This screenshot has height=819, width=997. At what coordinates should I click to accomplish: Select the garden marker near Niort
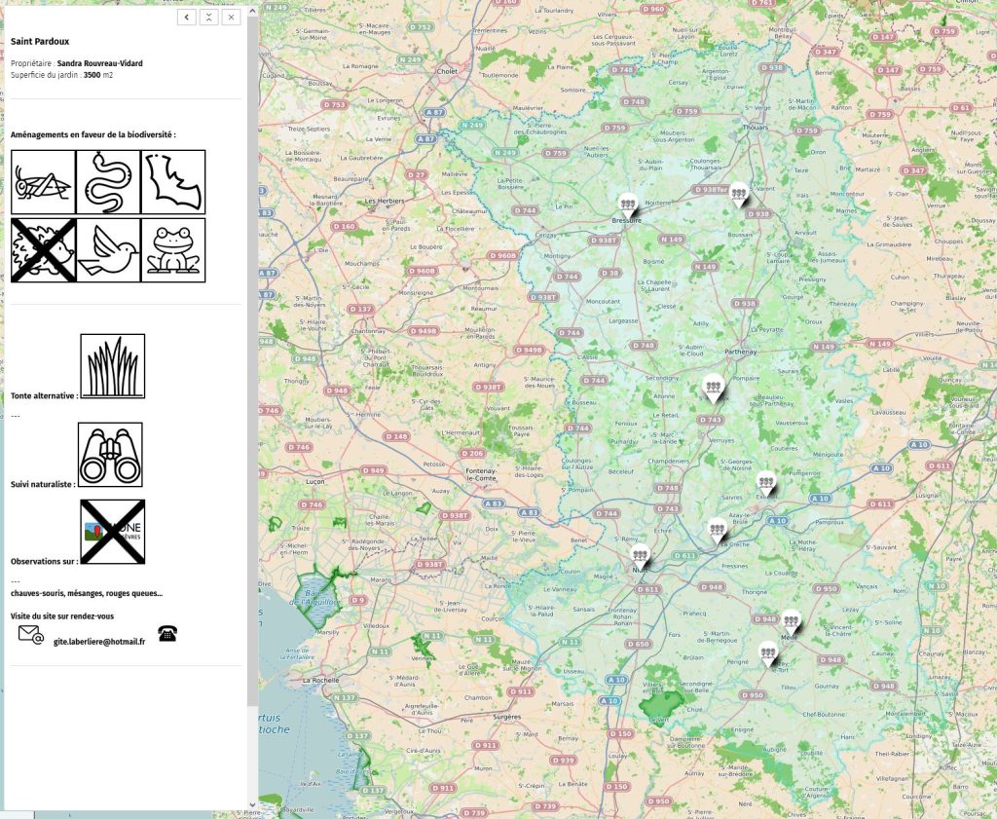639,555
